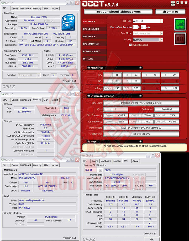Stop the test with the red OFF button
189x241 pixels.
point(180,39)
